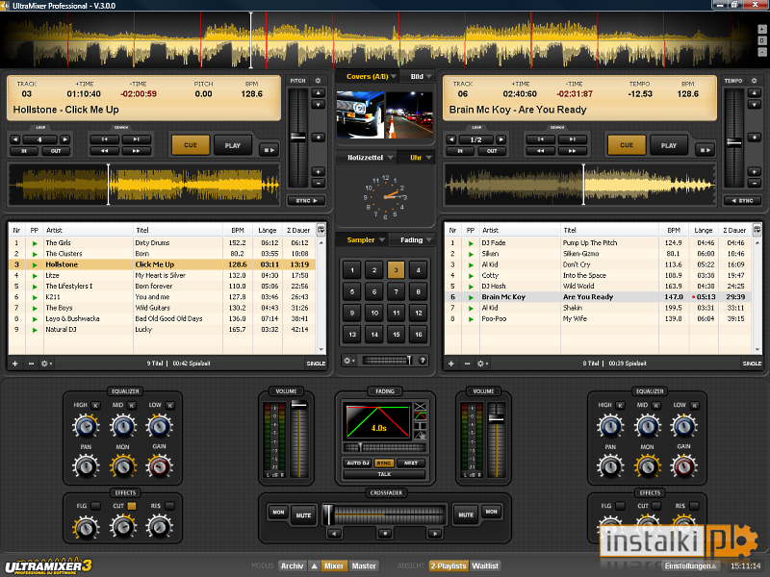
Task: Click the left deck CUE button
Action: [x=190, y=145]
